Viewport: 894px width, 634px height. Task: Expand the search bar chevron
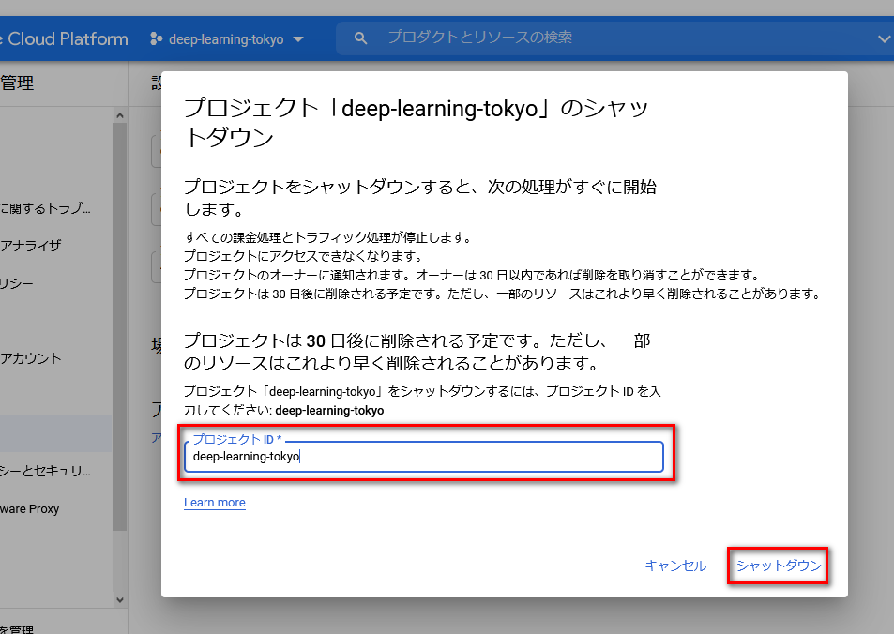(883, 38)
